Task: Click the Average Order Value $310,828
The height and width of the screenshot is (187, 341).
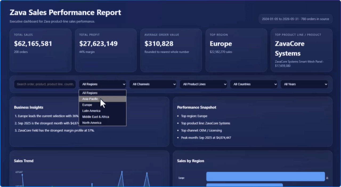Action: 159,44
